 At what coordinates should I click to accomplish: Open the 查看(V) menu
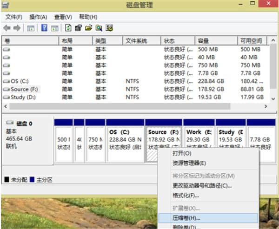pos(63,17)
